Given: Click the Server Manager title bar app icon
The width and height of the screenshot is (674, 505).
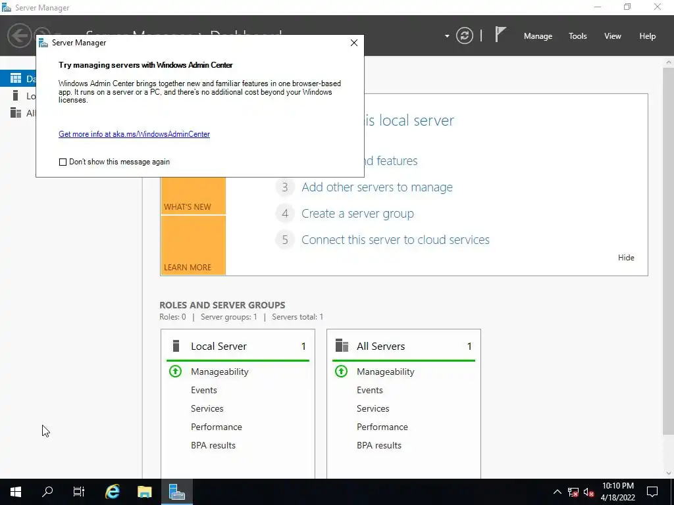Looking at the screenshot, I should [x=7, y=7].
